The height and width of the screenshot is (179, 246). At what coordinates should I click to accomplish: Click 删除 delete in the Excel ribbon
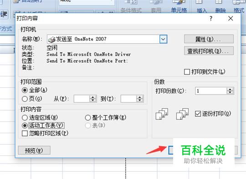(220, 6)
